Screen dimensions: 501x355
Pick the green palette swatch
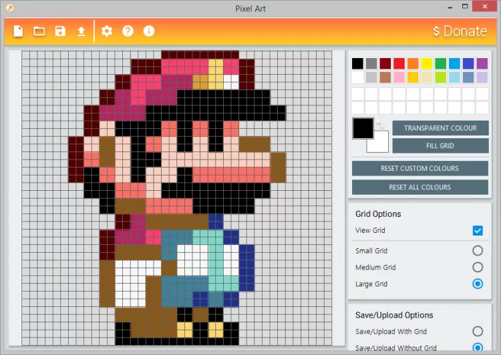coord(441,63)
